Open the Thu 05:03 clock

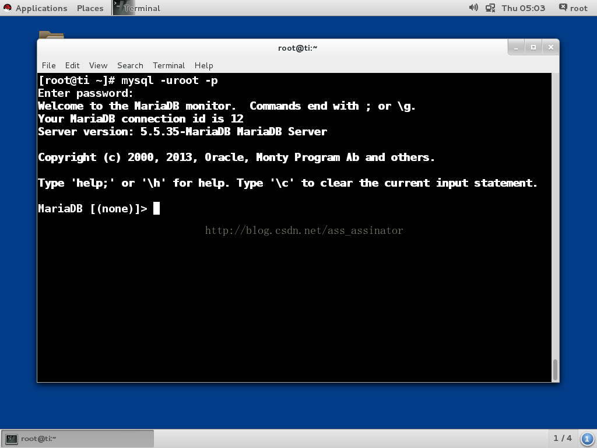pyautogui.click(x=523, y=8)
